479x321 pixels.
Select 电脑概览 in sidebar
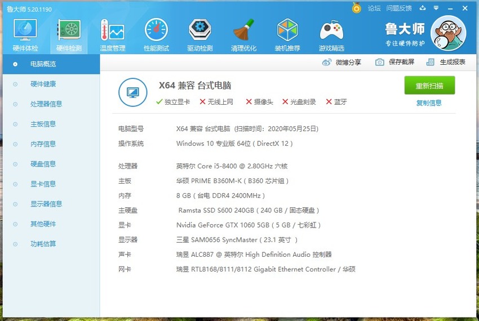coord(51,64)
